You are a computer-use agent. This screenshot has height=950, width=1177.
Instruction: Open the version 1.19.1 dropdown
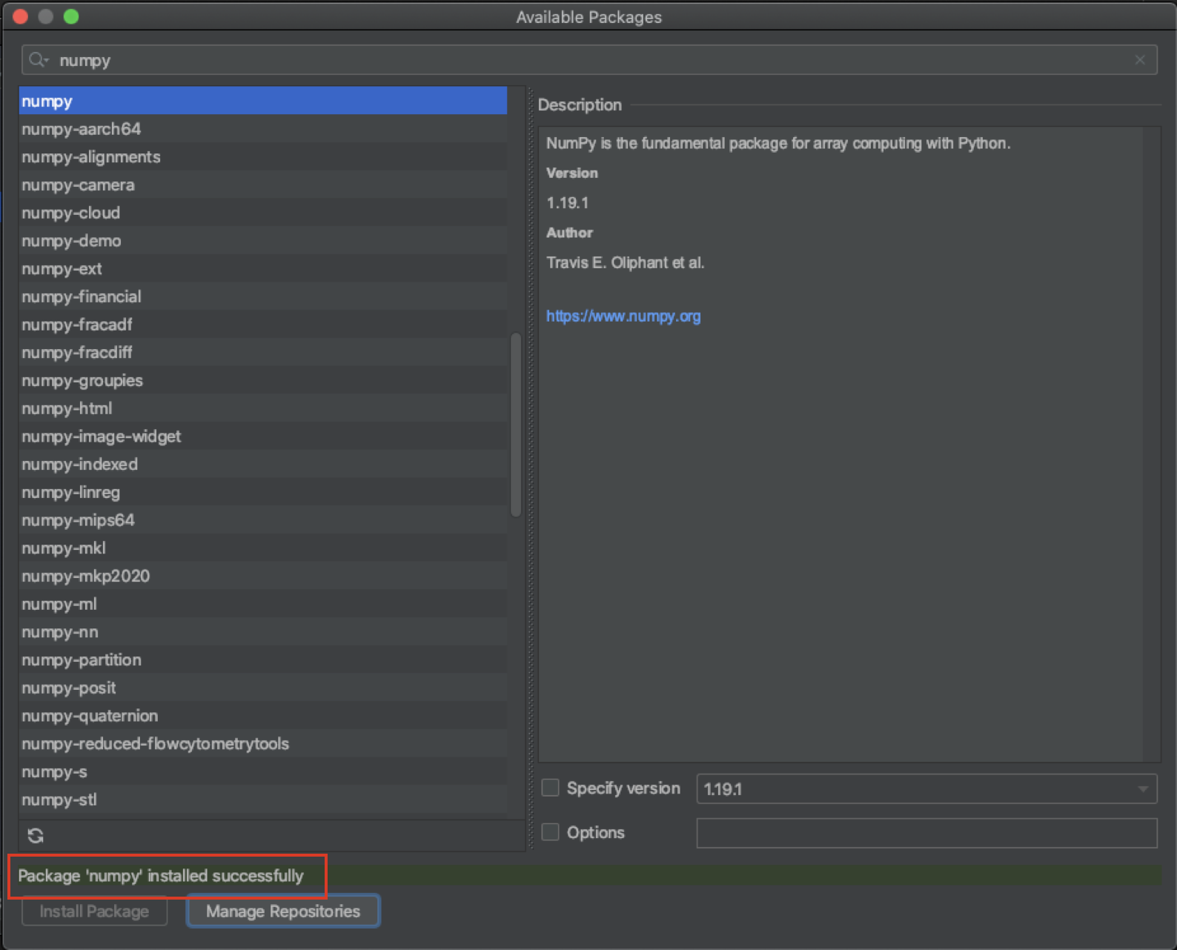926,788
